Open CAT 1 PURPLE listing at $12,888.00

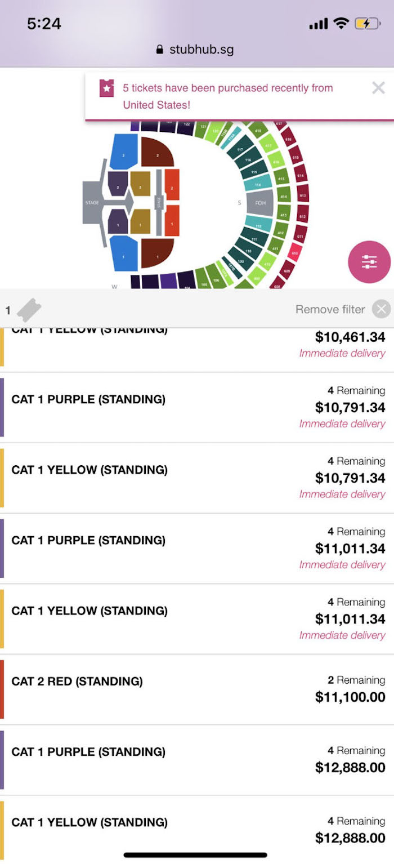point(197,760)
